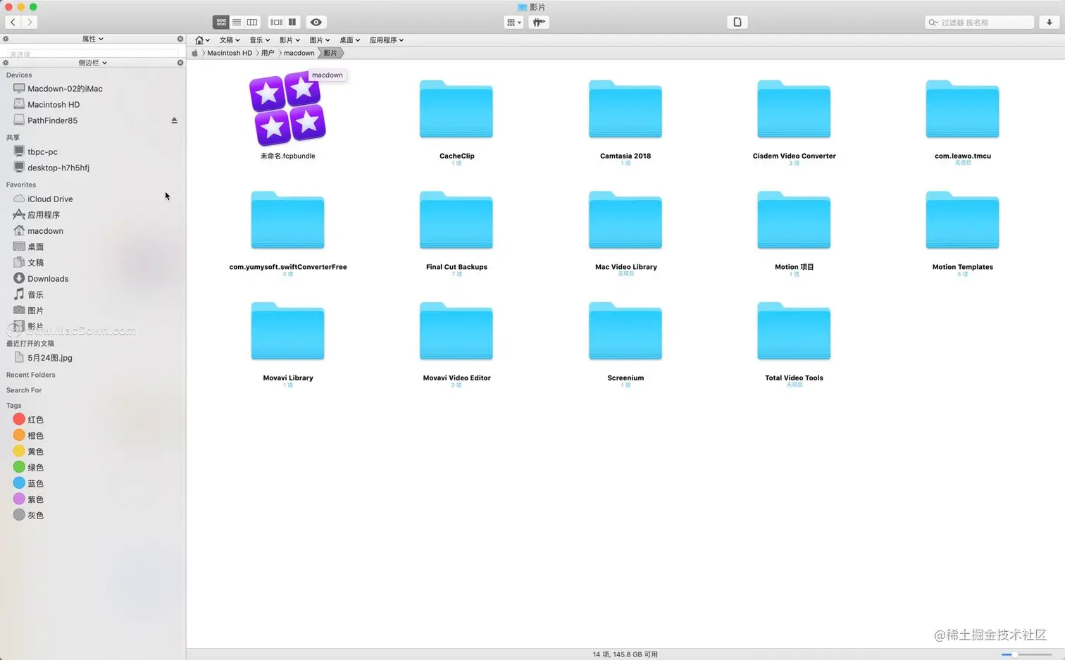Viewport: 1065px width, 660px height.
Task: Open iCloud Drive in Favorites
Action: click(50, 199)
